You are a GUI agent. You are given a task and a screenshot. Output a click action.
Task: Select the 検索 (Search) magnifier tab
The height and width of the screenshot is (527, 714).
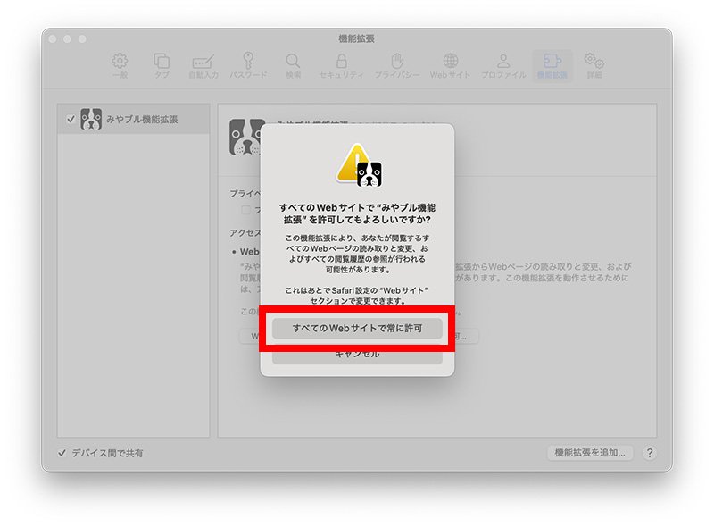(293, 65)
